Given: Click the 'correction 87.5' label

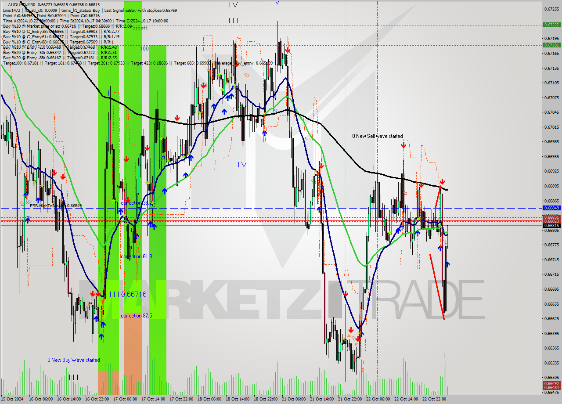Looking at the screenshot, I should (137, 316).
